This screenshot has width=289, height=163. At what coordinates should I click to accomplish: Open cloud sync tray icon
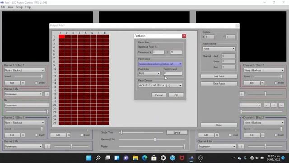239,158
